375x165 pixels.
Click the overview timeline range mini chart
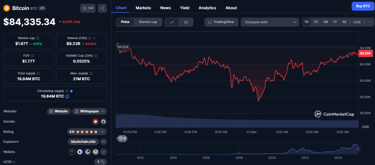[237, 149]
